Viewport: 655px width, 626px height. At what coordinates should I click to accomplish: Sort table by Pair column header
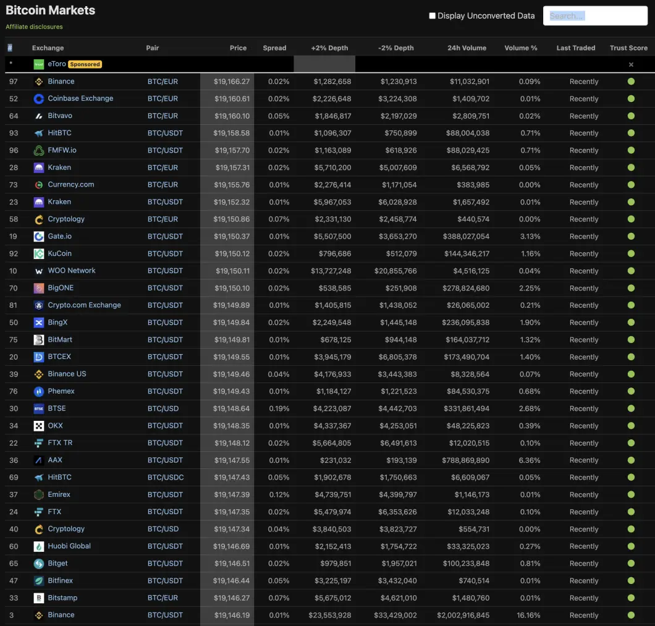pyautogui.click(x=153, y=48)
